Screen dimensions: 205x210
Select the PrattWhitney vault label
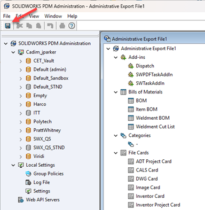tap(47, 130)
